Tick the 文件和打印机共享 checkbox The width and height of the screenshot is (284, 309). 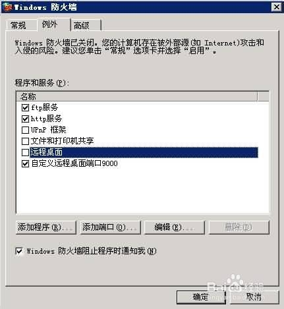25,141
